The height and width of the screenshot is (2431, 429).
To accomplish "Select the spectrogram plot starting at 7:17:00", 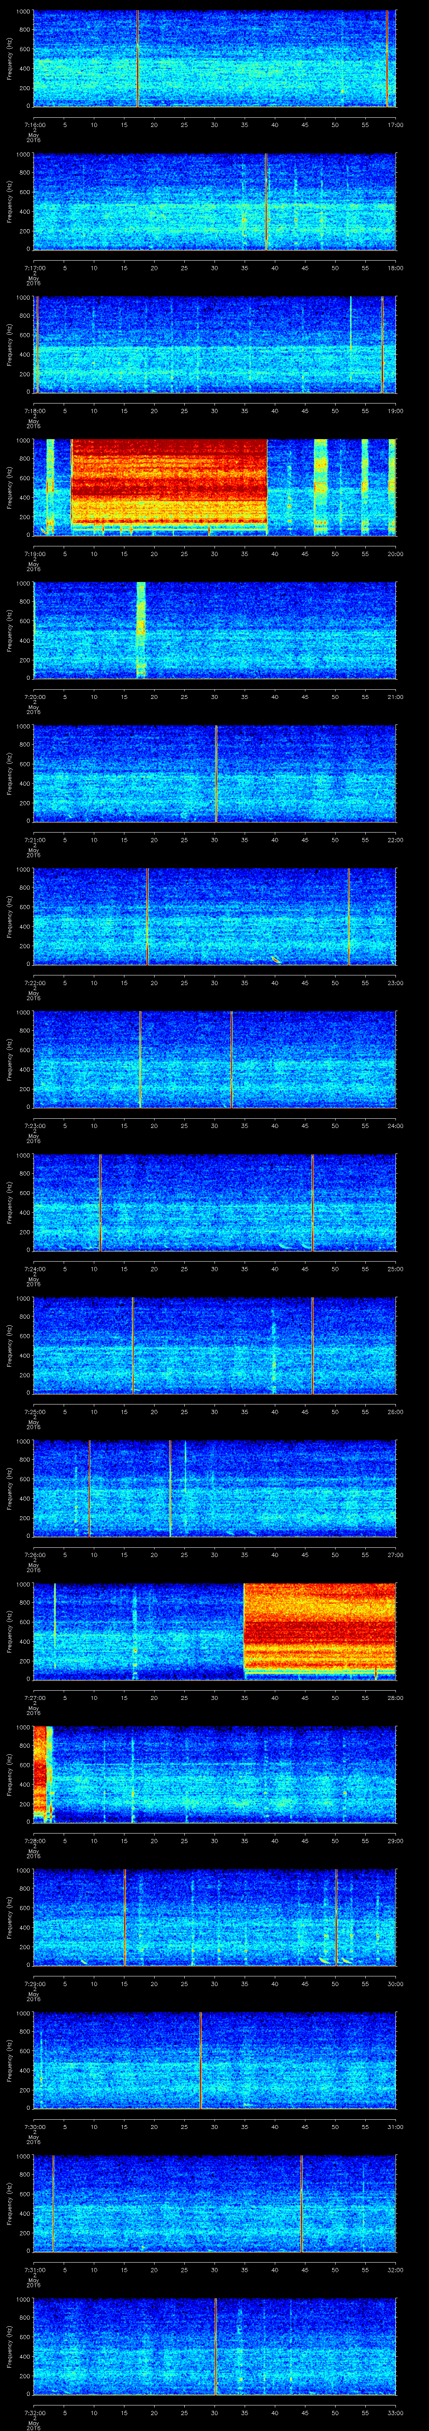I will (x=215, y=202).
